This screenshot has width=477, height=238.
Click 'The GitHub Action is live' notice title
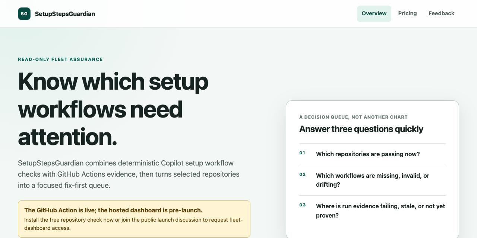pos(113,210)
